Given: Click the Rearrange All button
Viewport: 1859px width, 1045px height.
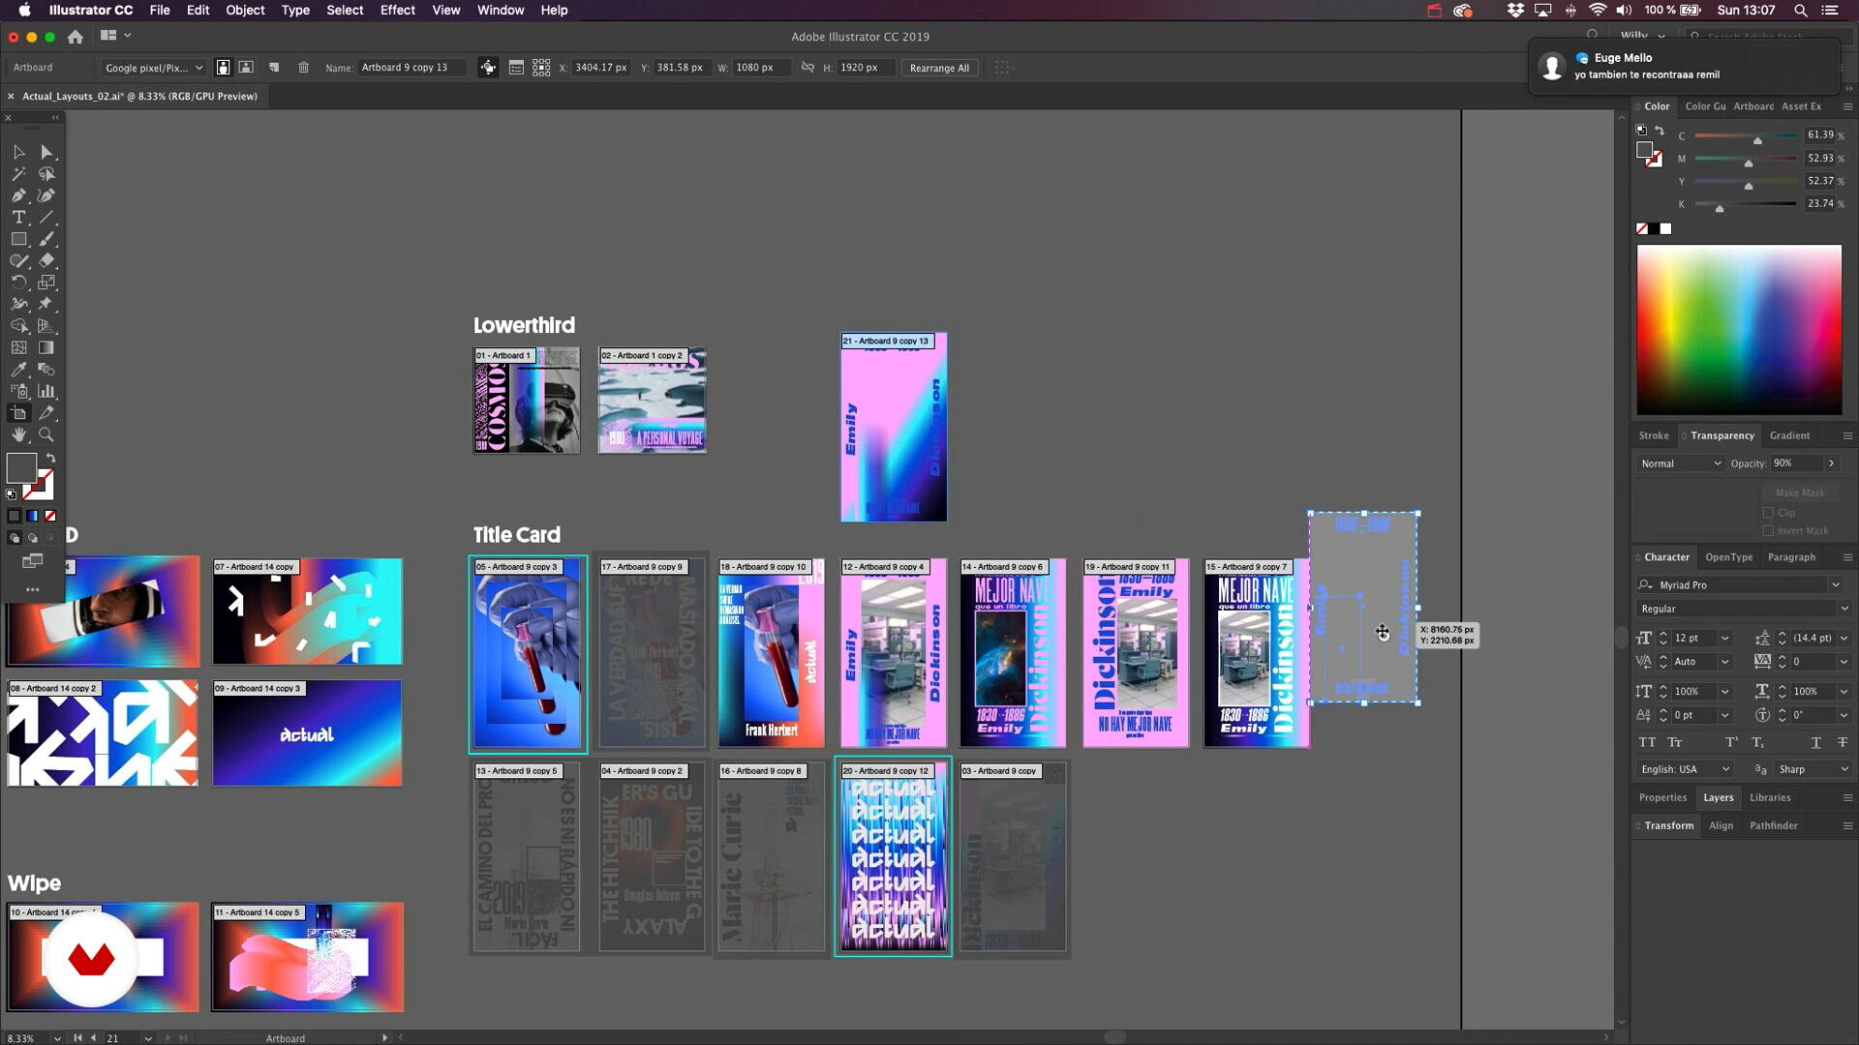Looking at the screenshot, I should 939,68.
